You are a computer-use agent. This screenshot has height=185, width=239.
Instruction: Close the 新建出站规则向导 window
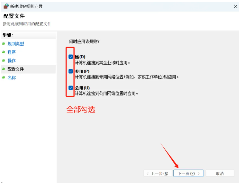click(x=235, y=6)
